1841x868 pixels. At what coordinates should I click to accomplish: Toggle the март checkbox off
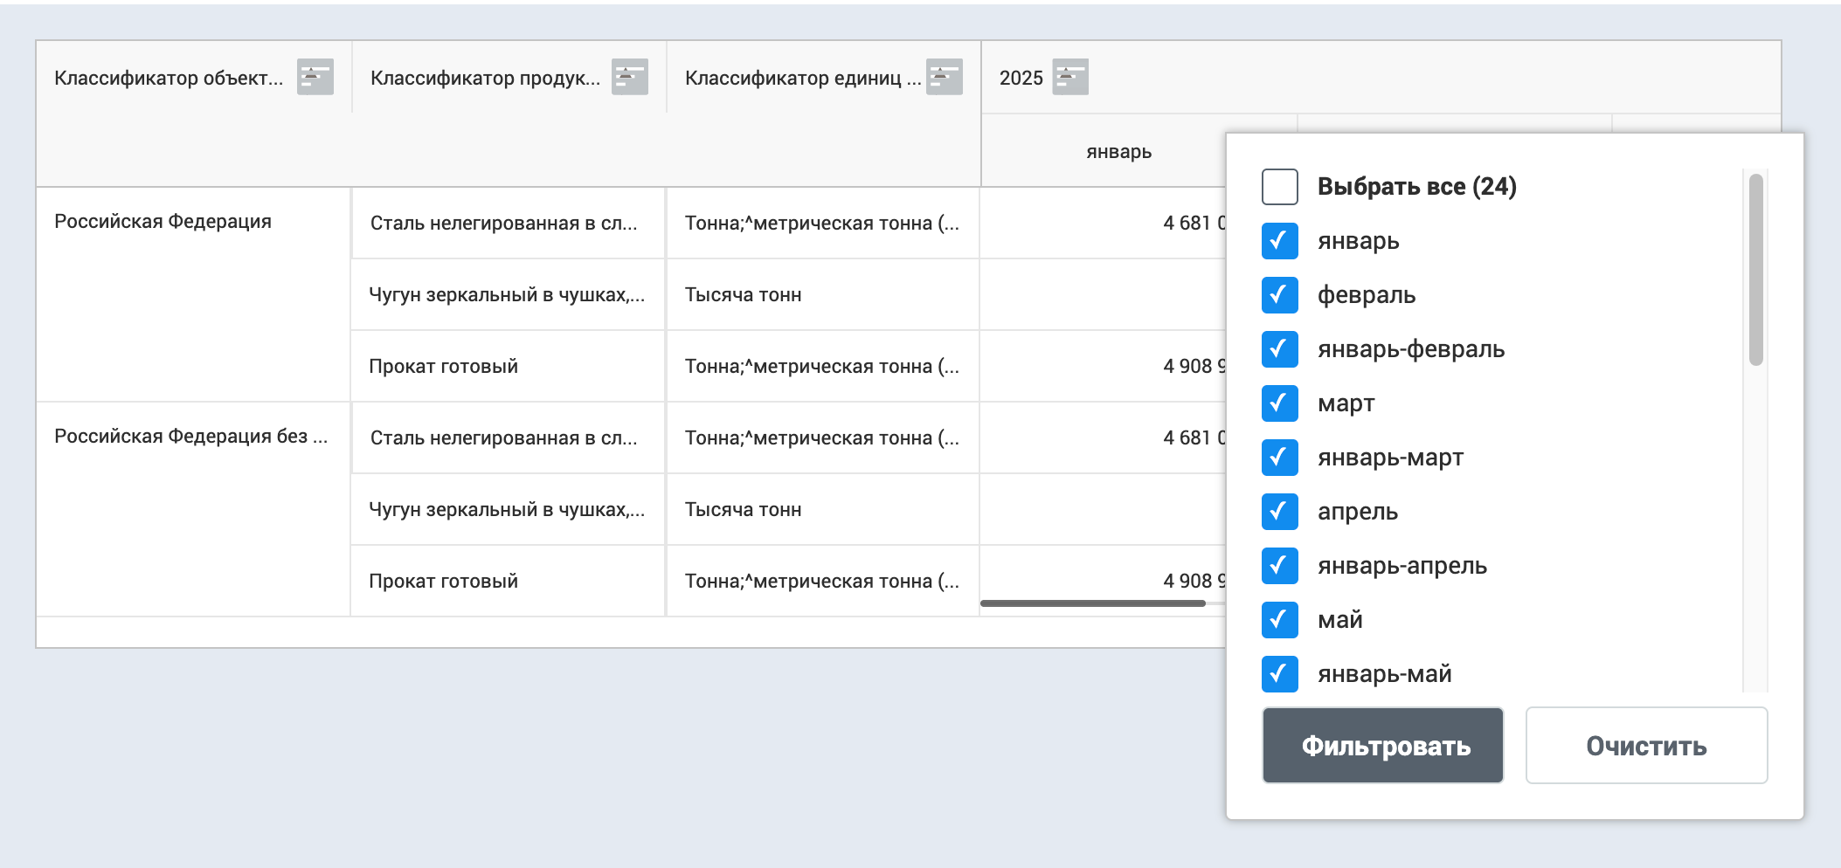click(1279, 403)
